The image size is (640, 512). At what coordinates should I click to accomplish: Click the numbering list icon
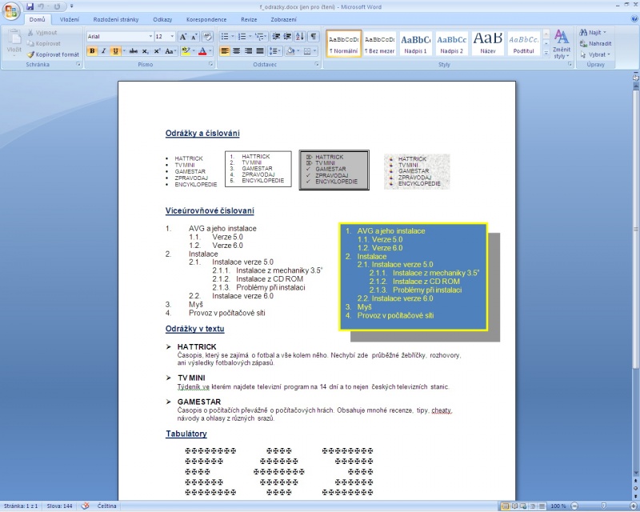(242, 37)
